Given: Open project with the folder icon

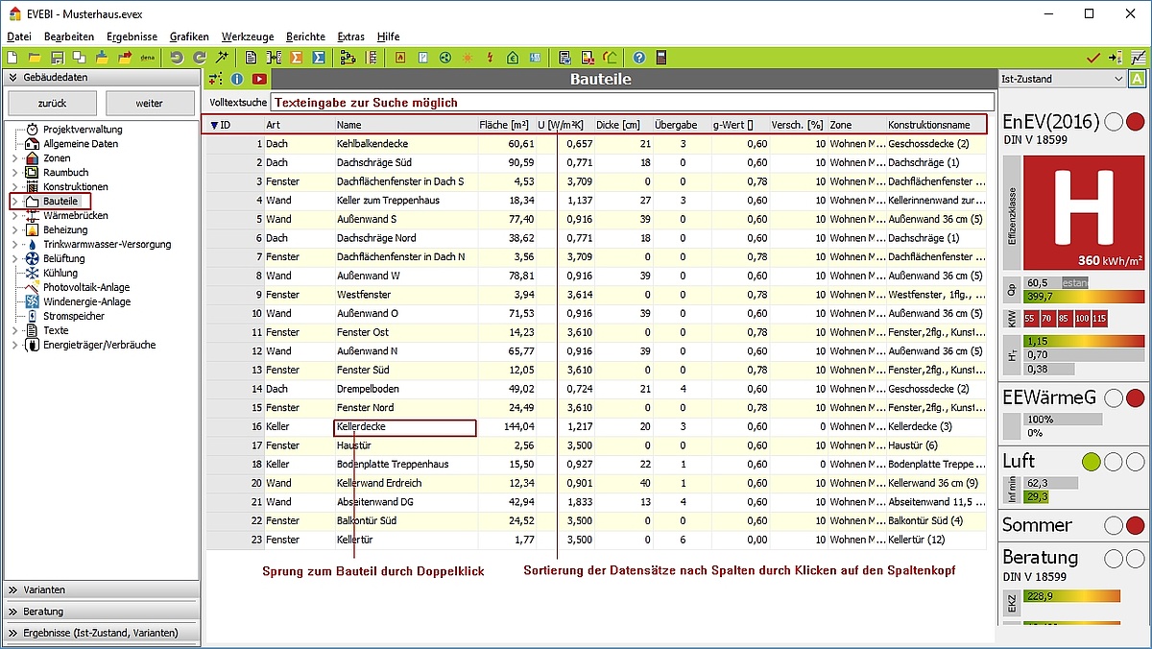Looking at the screenshot, I should (35, 58).
